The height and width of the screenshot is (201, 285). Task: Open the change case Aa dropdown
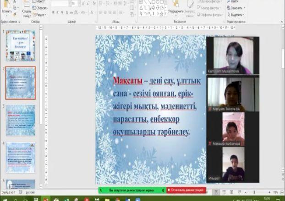pos(83,12)
